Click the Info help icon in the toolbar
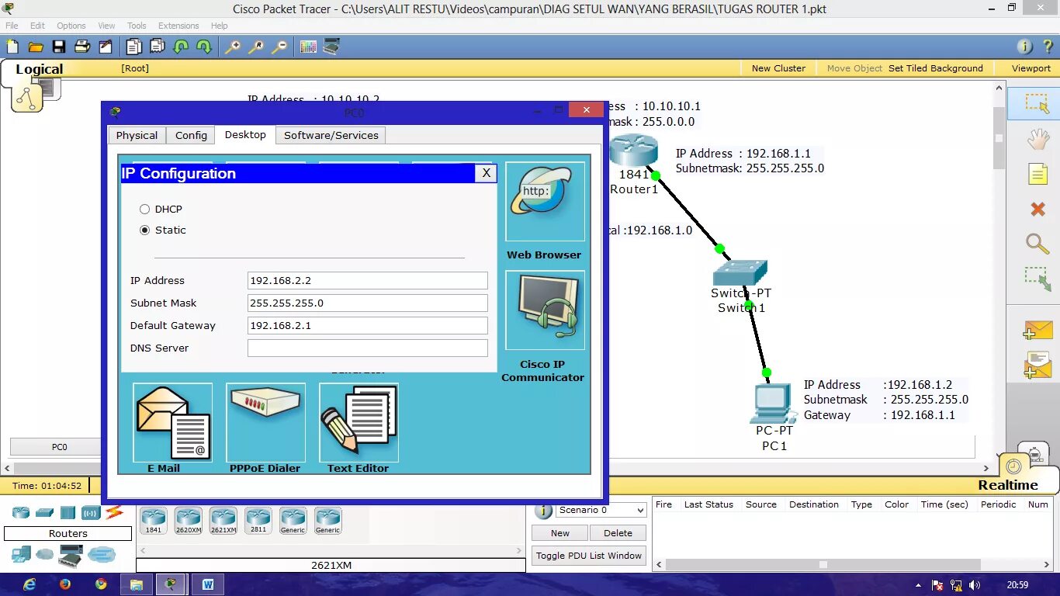The width and height of the screenshot is (1060, 596). coord(1024,47)
